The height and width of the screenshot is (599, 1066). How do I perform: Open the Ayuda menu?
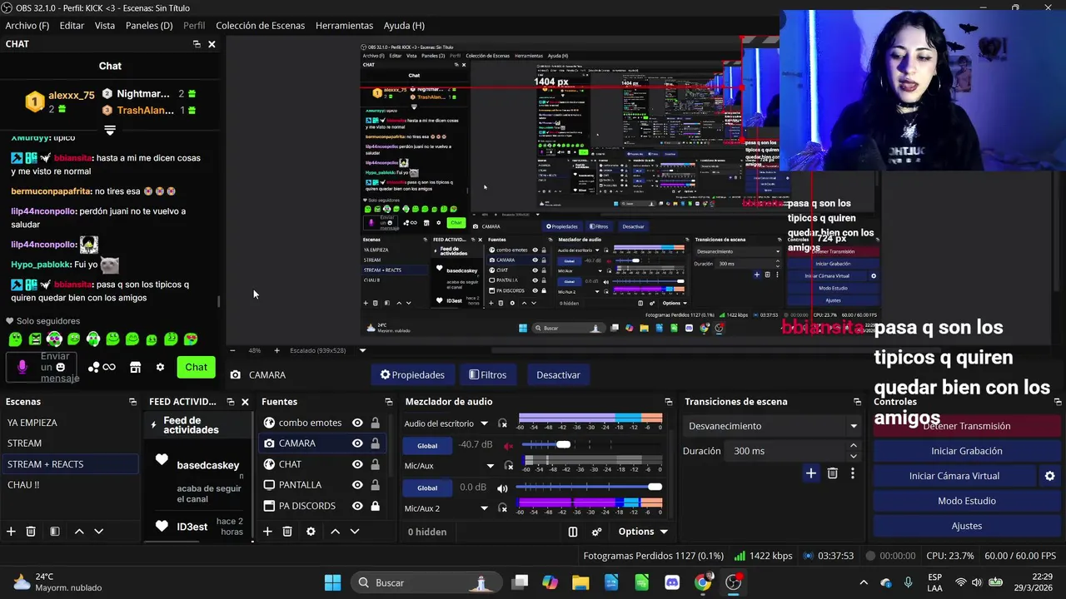click(404, 26)
